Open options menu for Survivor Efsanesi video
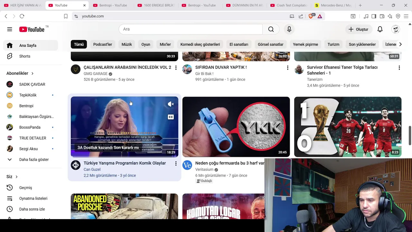The height and width of the screenshot is (232, 412). point(399,68)
